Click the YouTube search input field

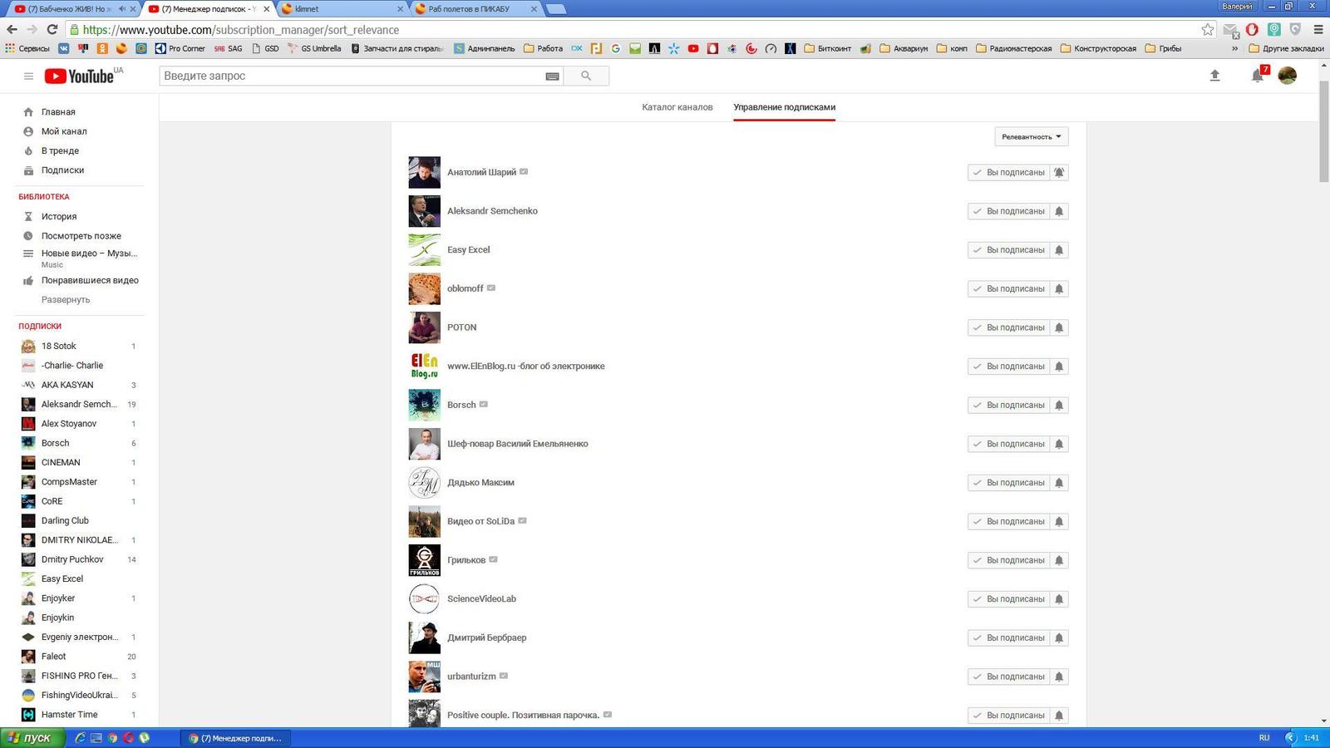349,76
